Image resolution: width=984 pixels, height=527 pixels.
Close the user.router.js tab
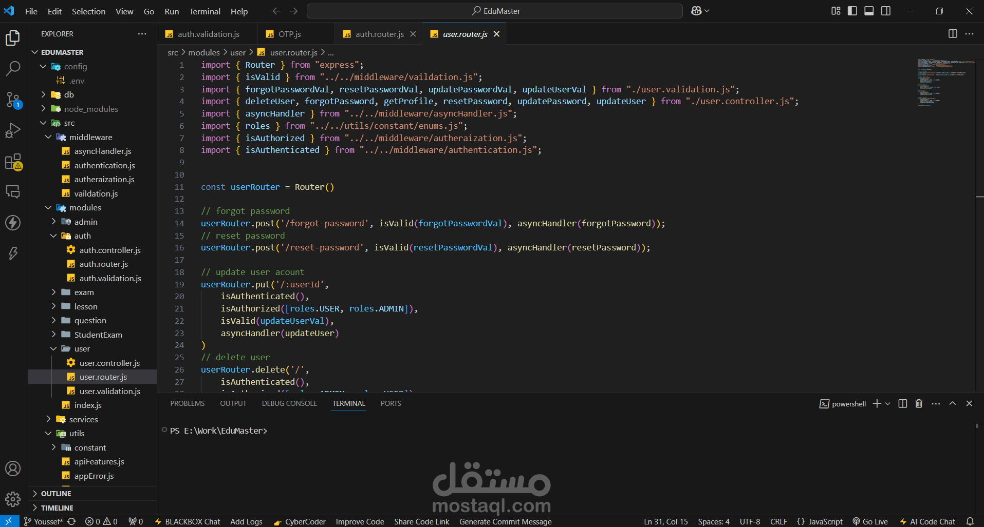496,34
